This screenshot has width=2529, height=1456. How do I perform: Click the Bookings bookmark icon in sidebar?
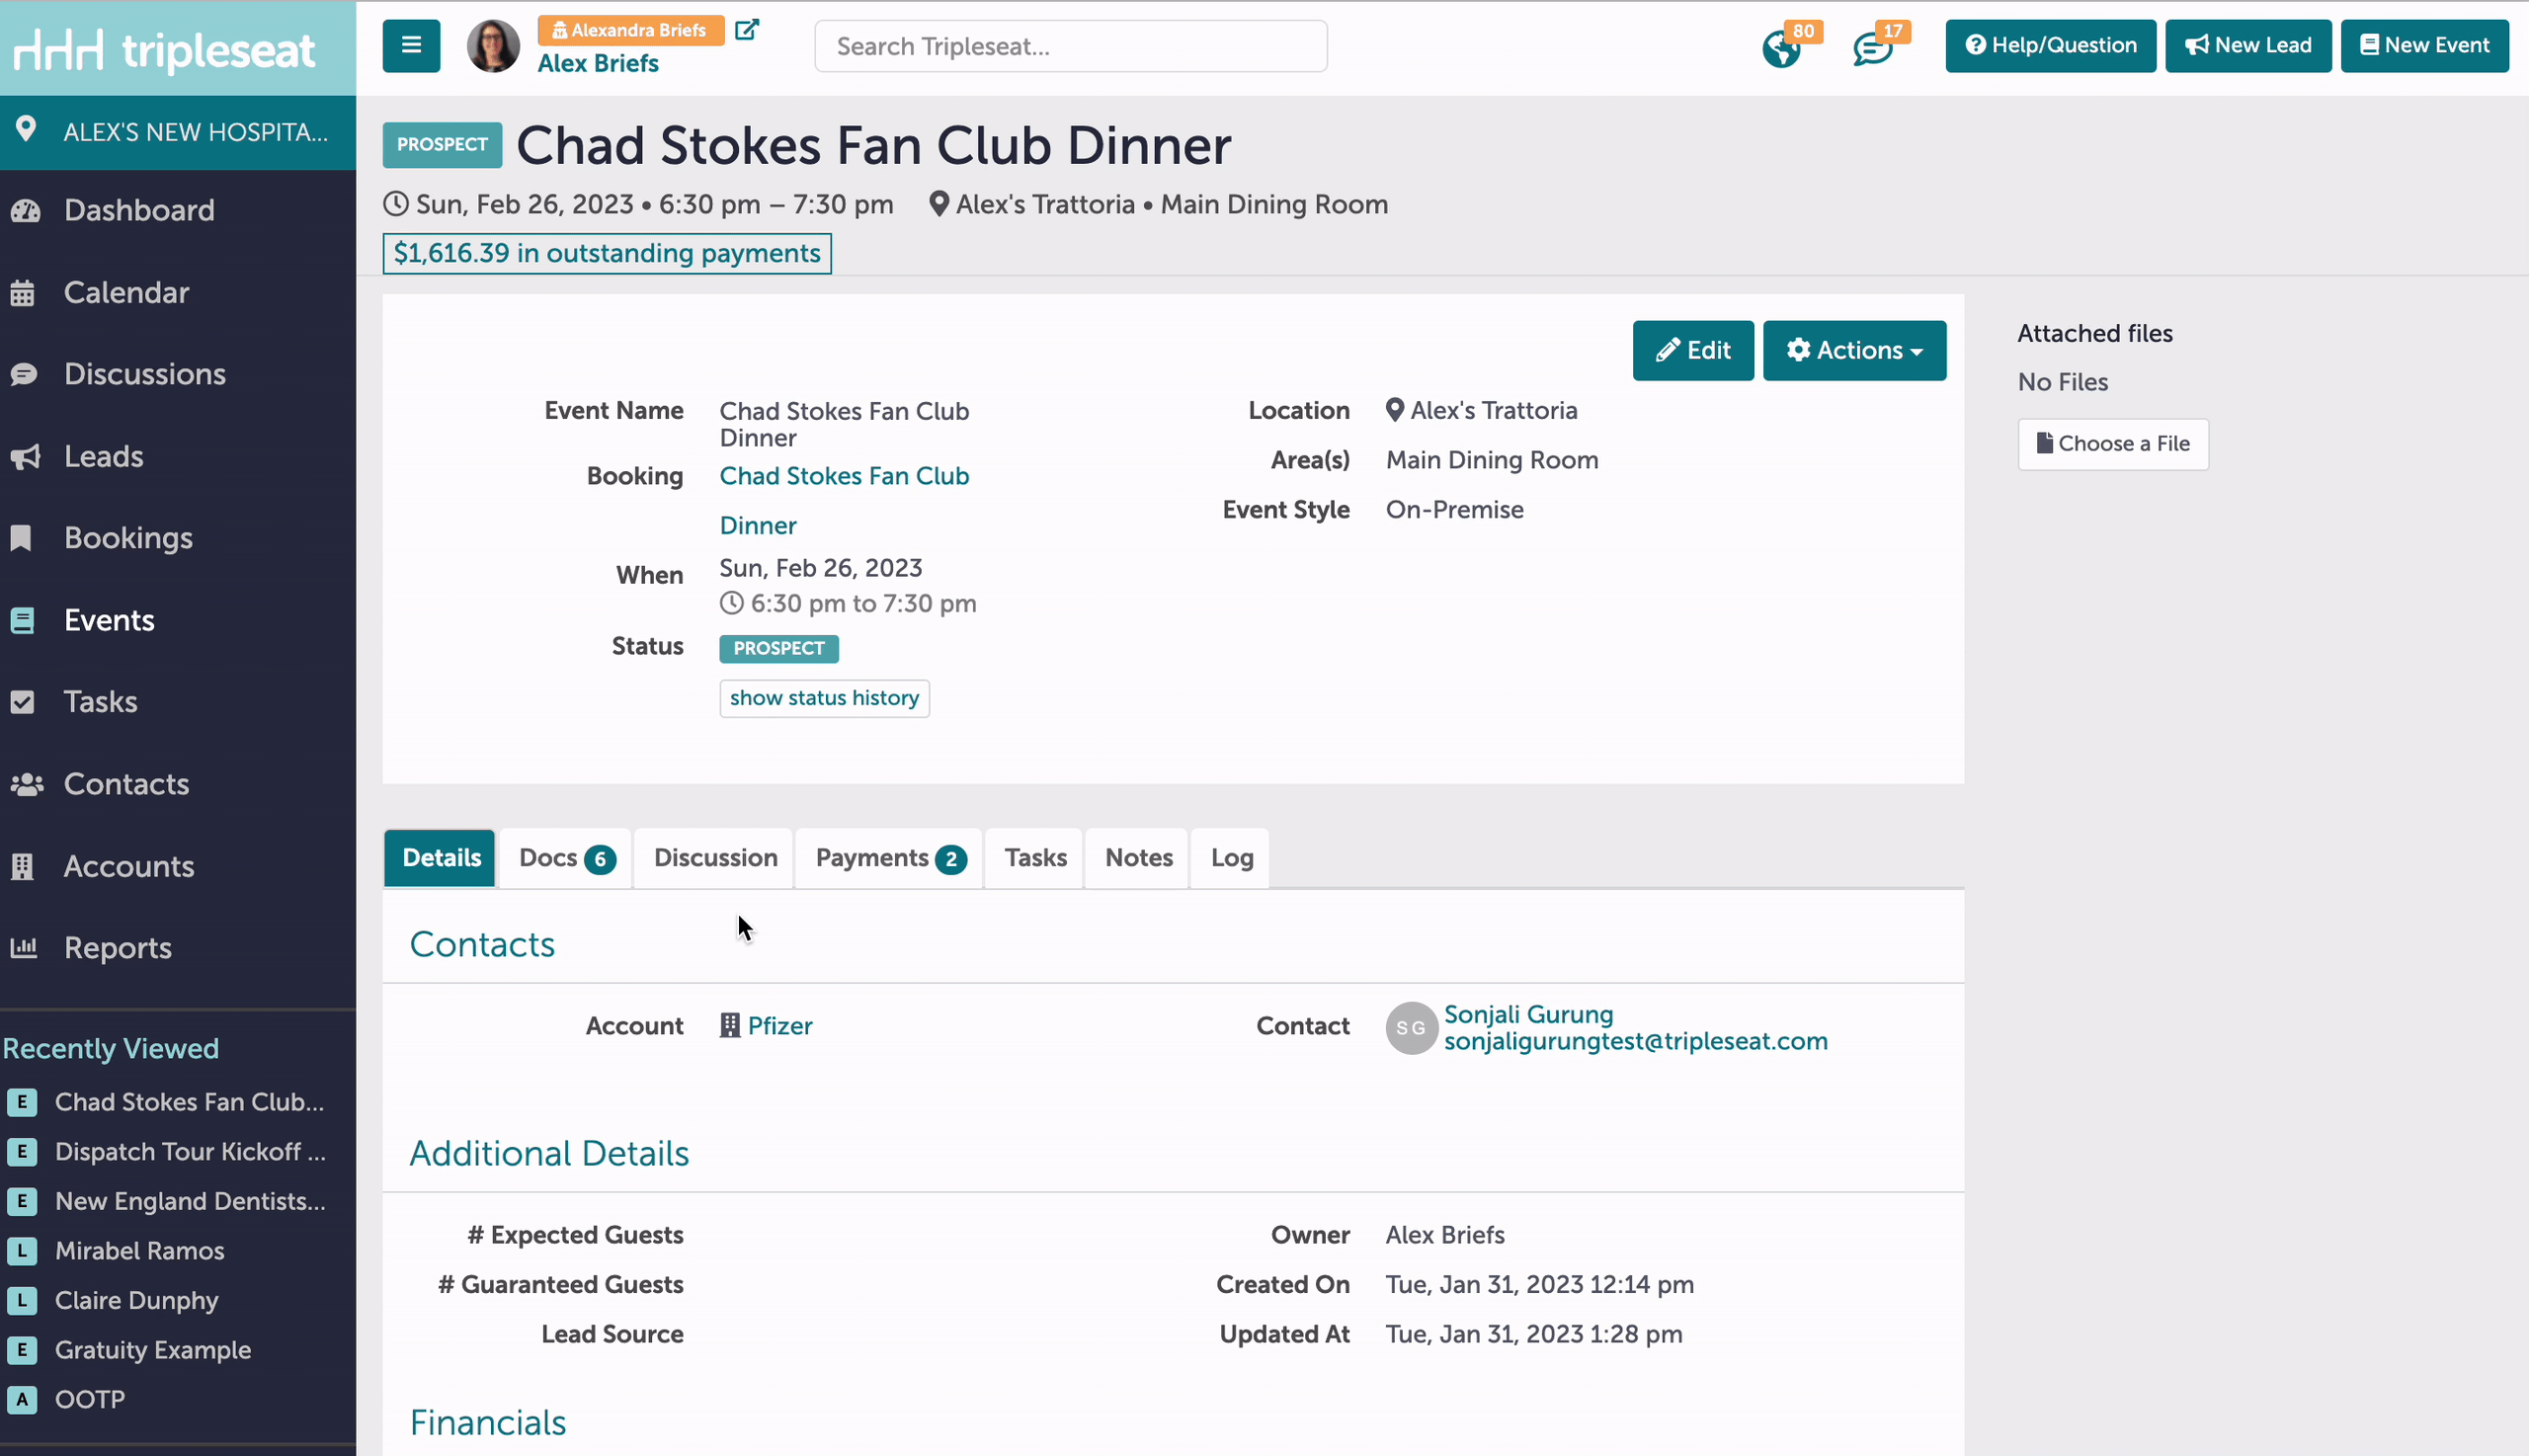(x=21, y=539)
